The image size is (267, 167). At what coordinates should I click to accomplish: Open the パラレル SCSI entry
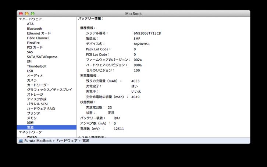(x=37, y=104)
